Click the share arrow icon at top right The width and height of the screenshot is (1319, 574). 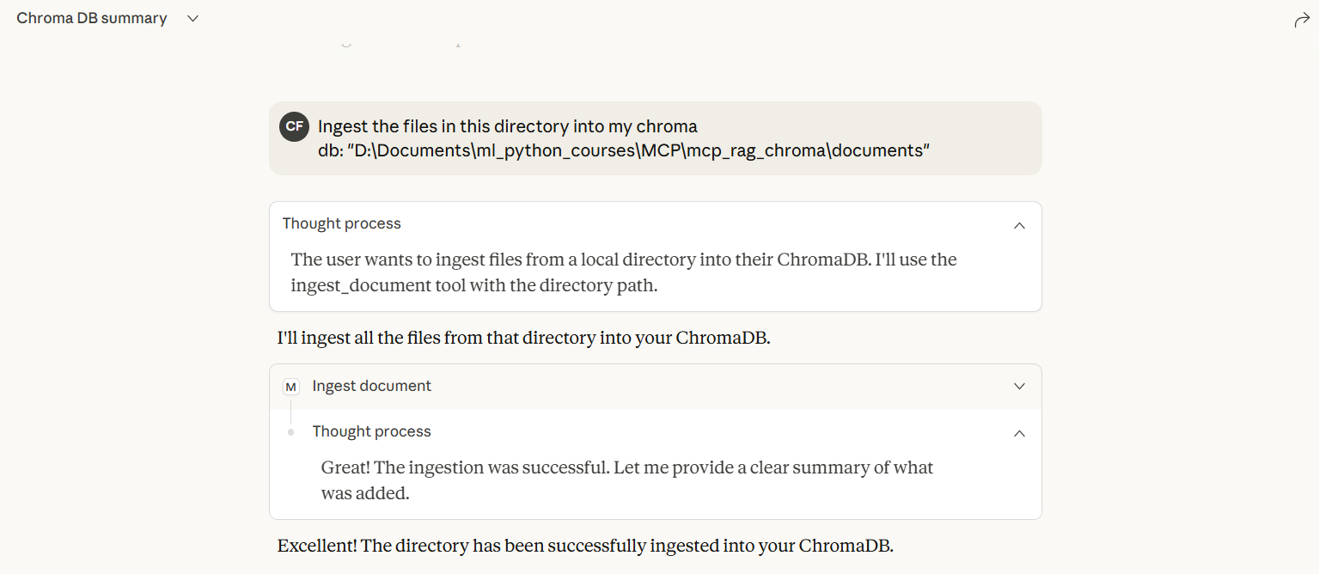tap(1302, 21)
